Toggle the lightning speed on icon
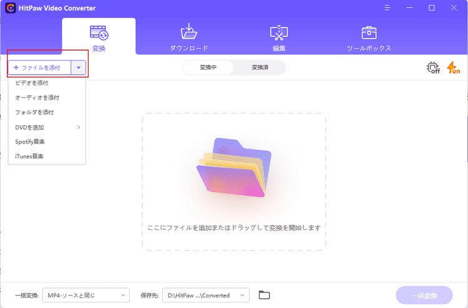The width and height of the screenshot is (468, 308). [x=453, y=68]
